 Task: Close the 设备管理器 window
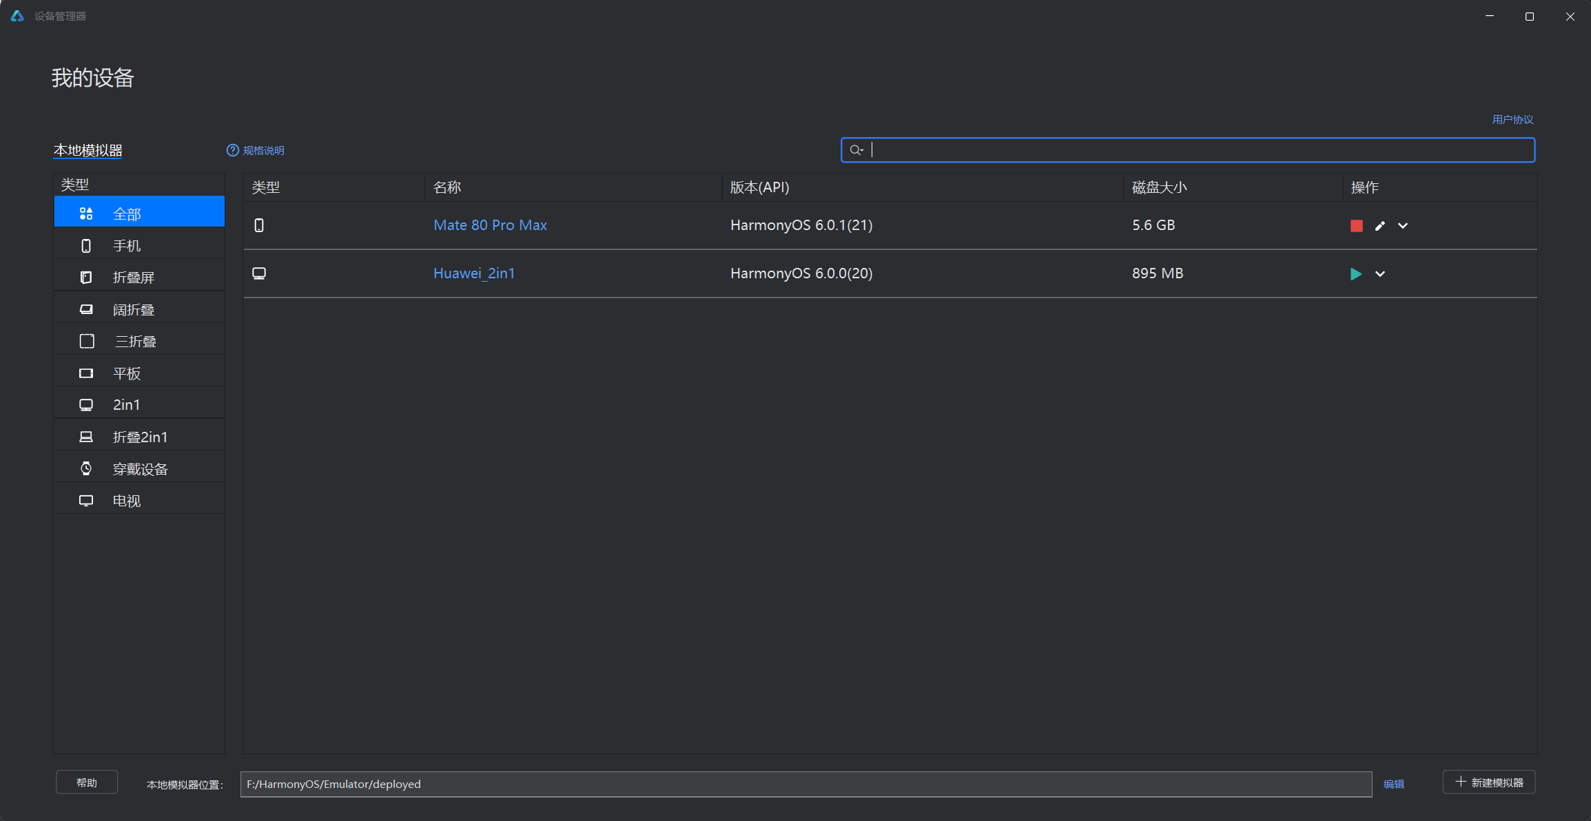pyautogui.click(x=1570, y=16)
